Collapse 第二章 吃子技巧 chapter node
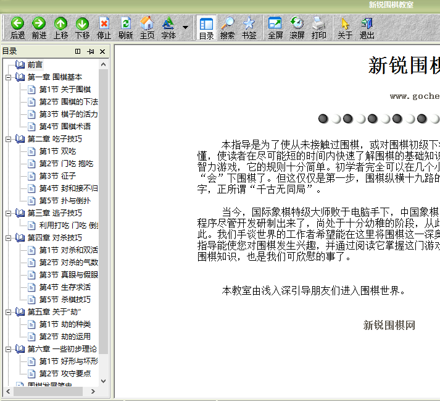The image size is (440, 401). point(9,139)
